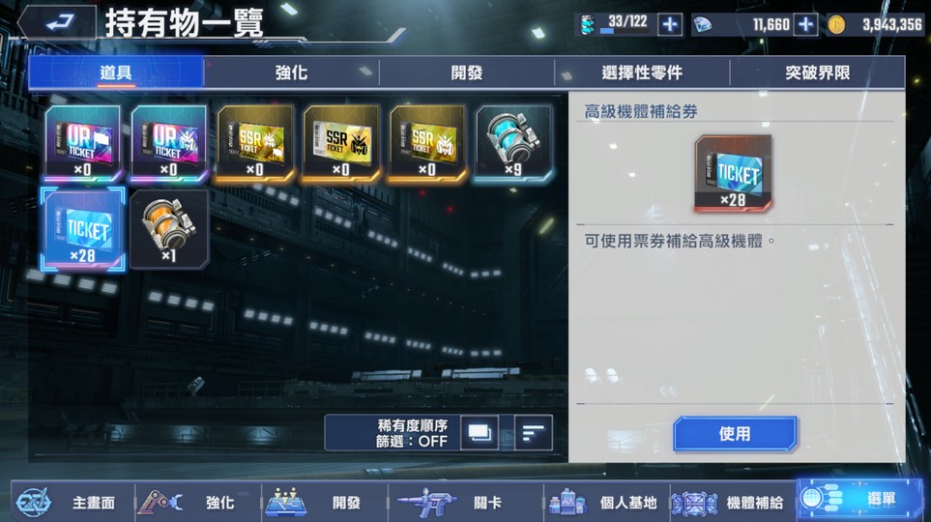Select the blue capsule item x9
The height and width of the screenshot is (522, 931).
coord(514,143)
